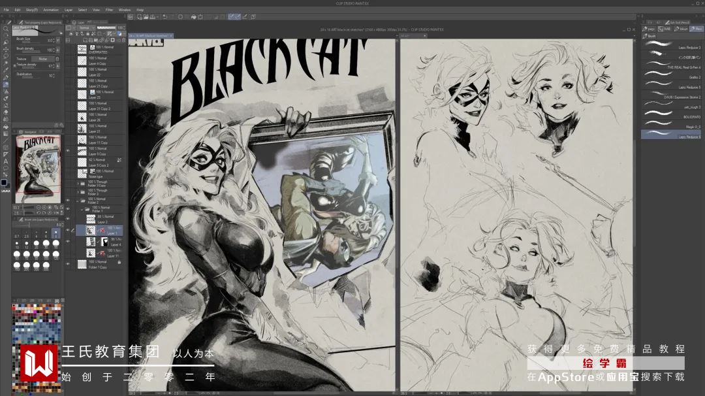This screenshot has height=396, width=705.
Task: Click main drawing color swatch
Action: 4,182
